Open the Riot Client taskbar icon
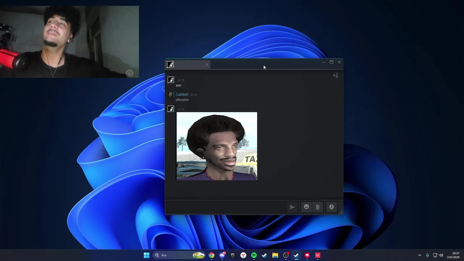 (x=307, y=255)
